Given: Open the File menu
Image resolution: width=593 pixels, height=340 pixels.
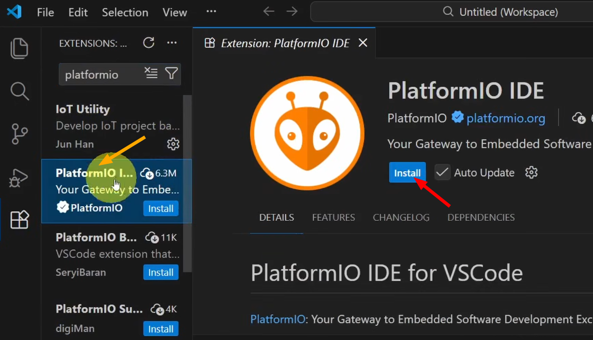Looking at the screenshot, I should click(45, 12).
